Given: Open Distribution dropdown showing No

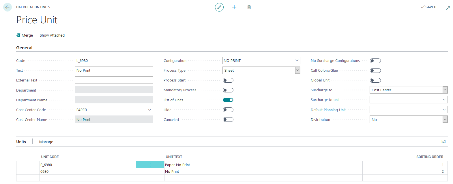Looking at the screenshot, I should coord(445,119).
